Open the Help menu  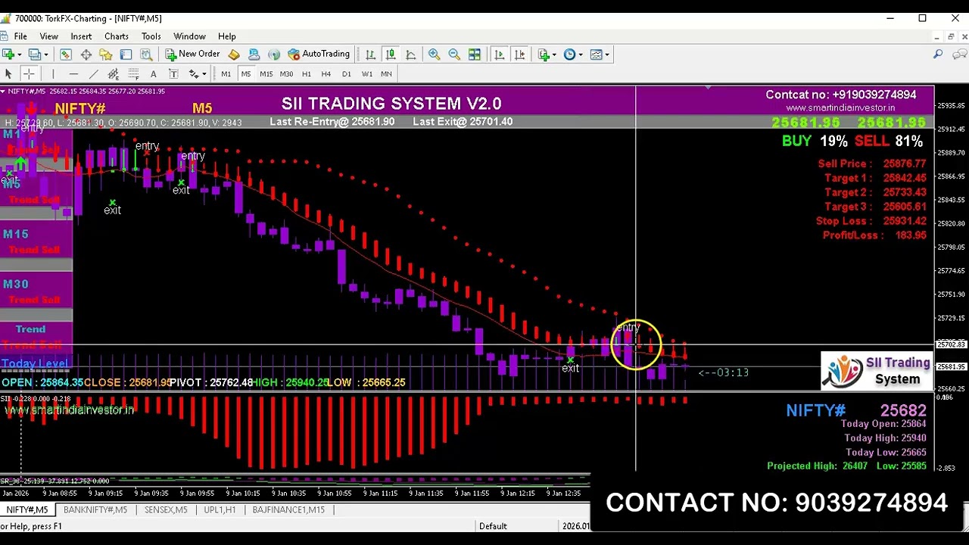(x=226, y=36)
